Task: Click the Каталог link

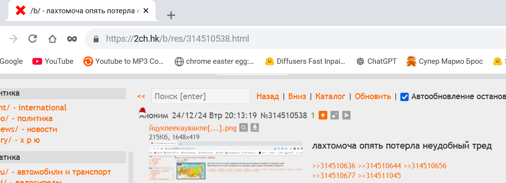Action: pyautogui.click(x=330, y=96)
